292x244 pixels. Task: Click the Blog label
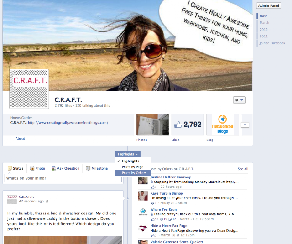click(210, 140)
